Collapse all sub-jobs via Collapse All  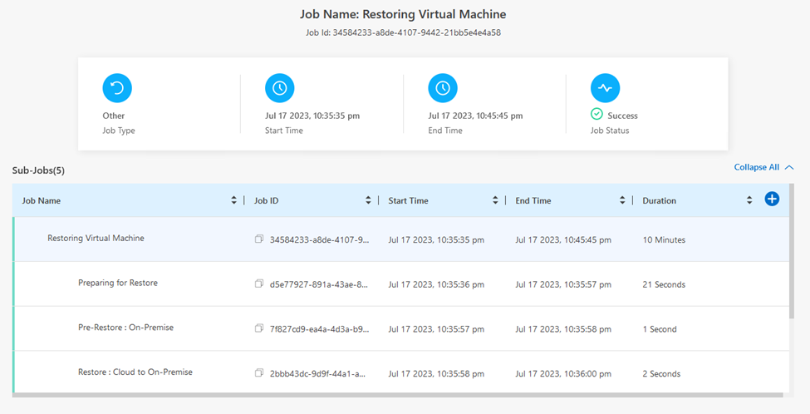click(x=763, y=167)
